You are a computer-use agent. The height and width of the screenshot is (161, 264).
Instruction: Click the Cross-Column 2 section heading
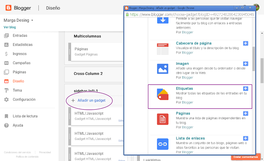(88, 74)
